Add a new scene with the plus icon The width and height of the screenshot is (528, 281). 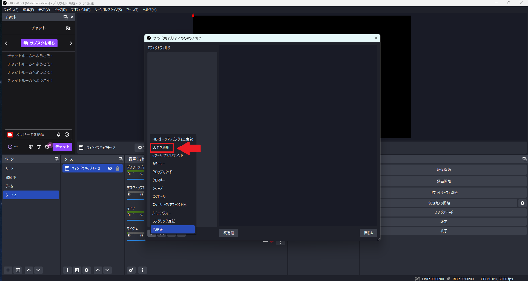[8, 270]
